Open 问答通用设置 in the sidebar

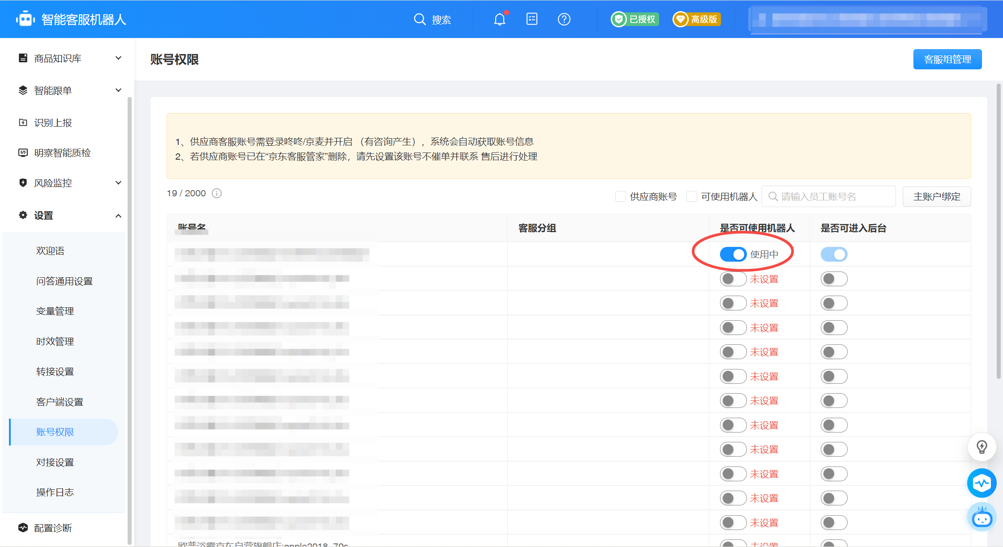point(64,281)
